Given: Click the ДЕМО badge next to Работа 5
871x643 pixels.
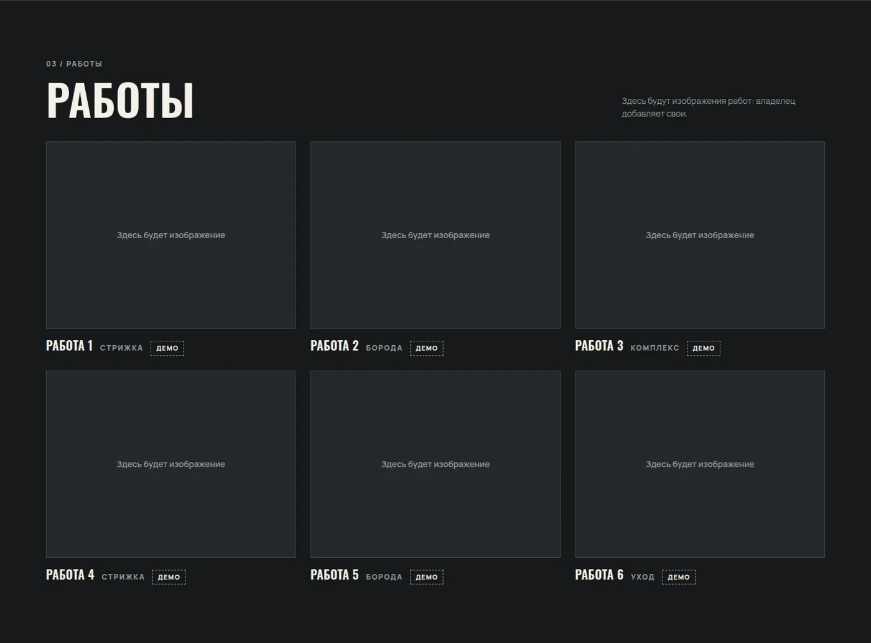Looking at the screenshot, I should (x=427, y=577).
